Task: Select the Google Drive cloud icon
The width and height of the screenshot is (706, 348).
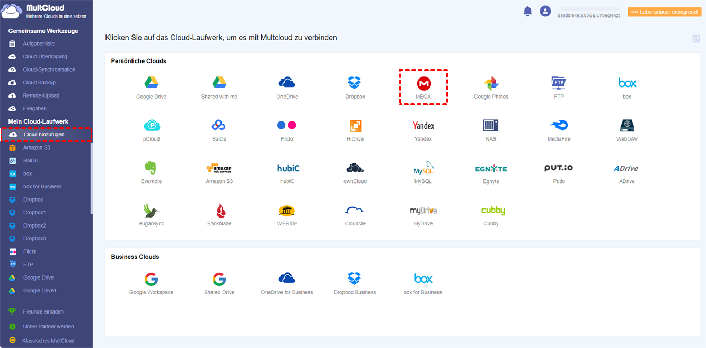Action: point(152,83)
